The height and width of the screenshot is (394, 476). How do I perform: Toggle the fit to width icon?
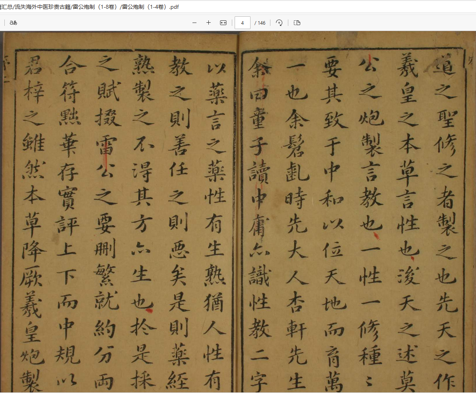point(223,23)
